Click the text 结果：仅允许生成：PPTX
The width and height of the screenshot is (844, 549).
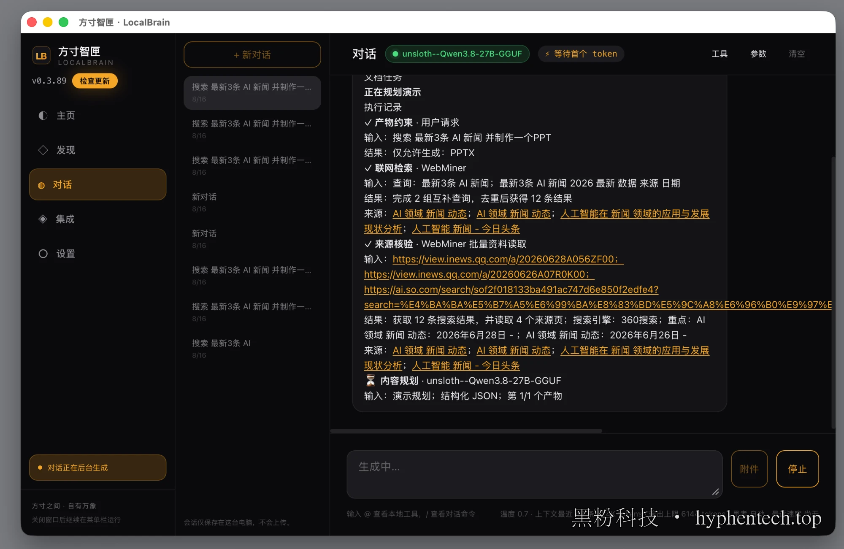pyautogui.click(x=419, y=153)
